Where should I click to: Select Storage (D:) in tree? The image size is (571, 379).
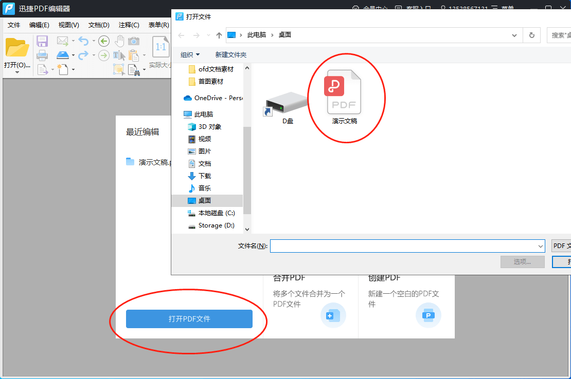[x=211, y=225]
